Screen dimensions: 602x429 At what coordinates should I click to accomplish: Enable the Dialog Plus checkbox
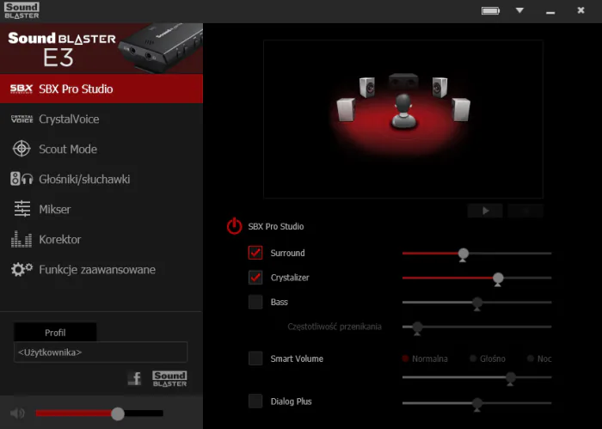point(255,401)
